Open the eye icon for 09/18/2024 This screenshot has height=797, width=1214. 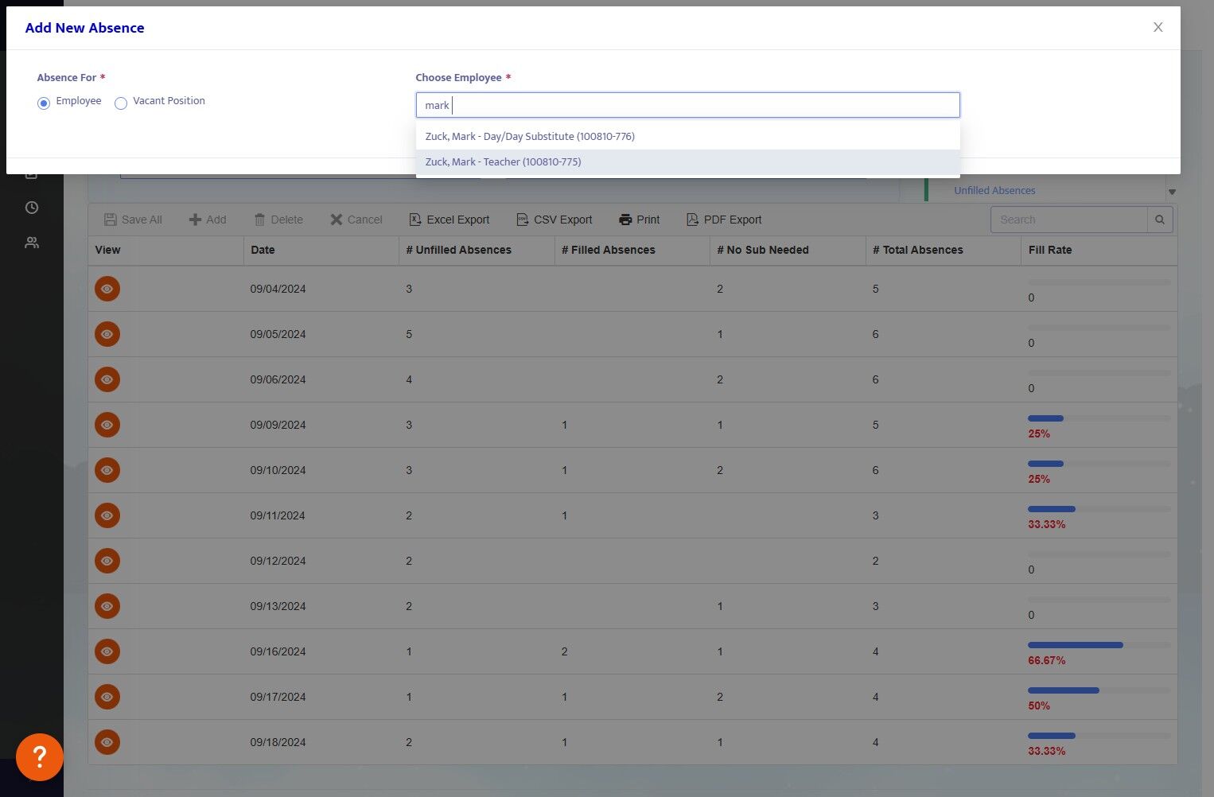pyautogui.click(x=107, y=742)
